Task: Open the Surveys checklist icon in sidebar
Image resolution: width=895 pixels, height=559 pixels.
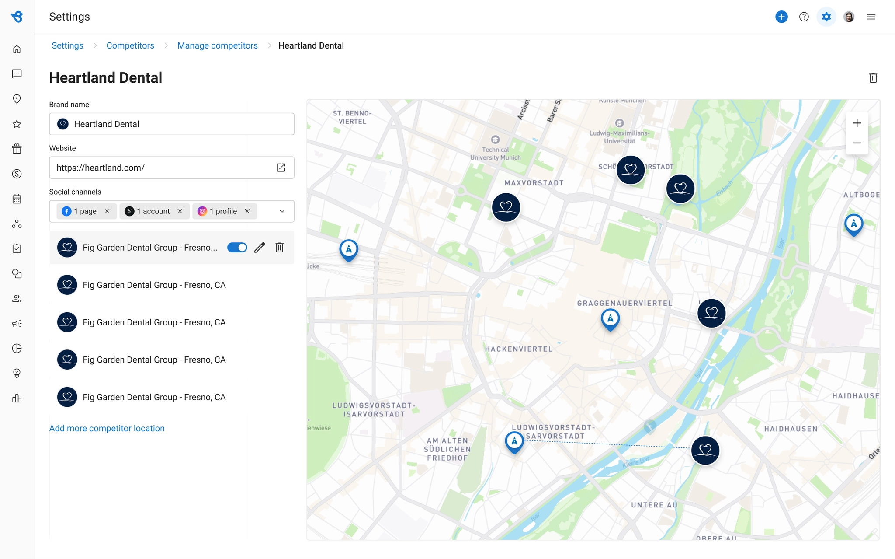Action: [x=17, y=248]
